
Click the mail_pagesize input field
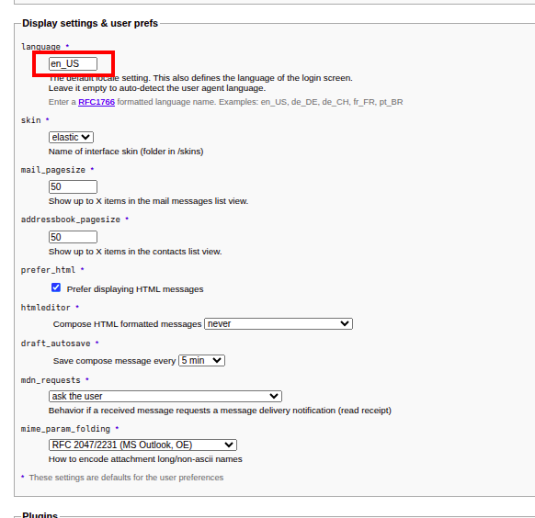click(x=73, y=186)
